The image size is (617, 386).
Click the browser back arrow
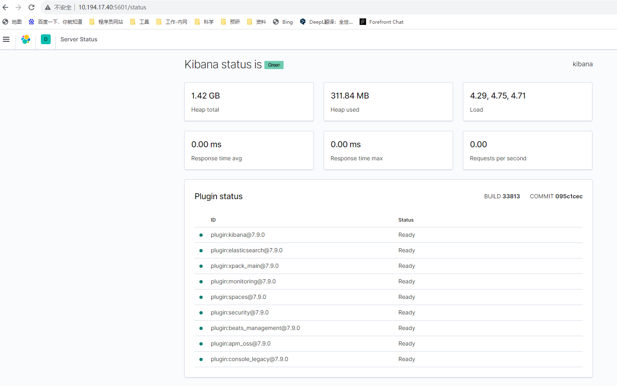[x=5, y=7]
